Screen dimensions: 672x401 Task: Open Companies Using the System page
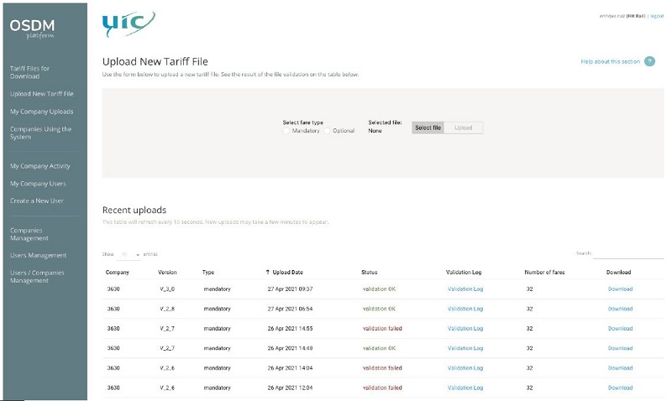(40, 133)
